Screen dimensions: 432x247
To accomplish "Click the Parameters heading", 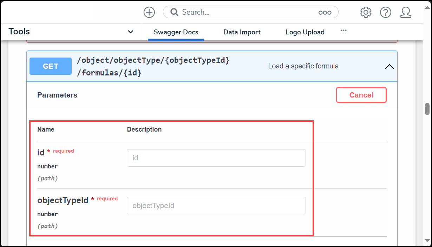I will [x=57, y=95].
